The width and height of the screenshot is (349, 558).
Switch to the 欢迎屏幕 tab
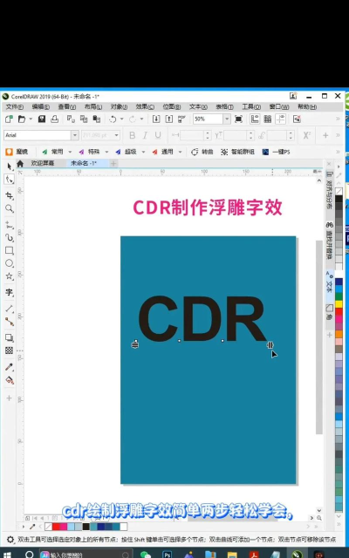pyautogui.click(x=43, y=163)
